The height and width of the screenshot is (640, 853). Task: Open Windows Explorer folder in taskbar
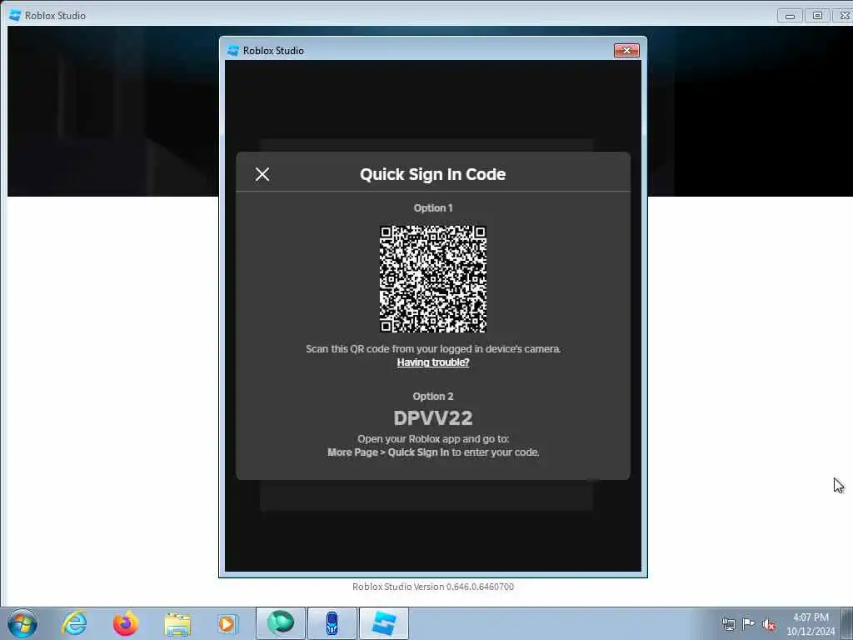pos(177,624)
